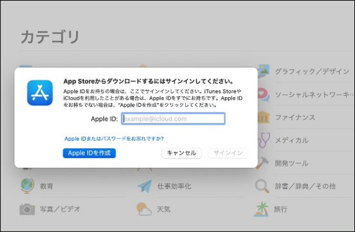Open the ソーシャルネットワーキング heart bubble icon
355x232 pixels.
[x=263, y=95]
